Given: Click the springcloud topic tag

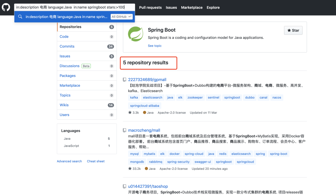Looking at the screenshot, I should tap(245, 162).
